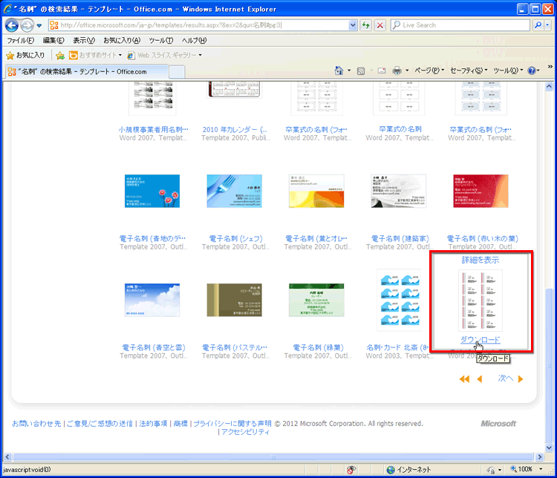This screenshot has height=478, width=557.
Task: Open the お問い合わせ先 footer link
Action: click(36, 424)
